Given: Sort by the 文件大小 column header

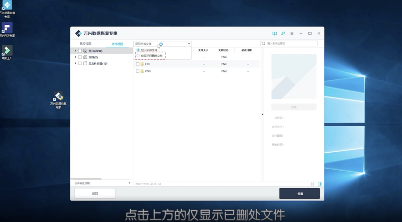Looking at the screenshot, I should (204, 50).
